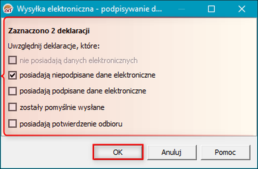Click the 'Uwzględnij deklaracje, które:' caption
The image size is (258, 169).
[54, 46]
